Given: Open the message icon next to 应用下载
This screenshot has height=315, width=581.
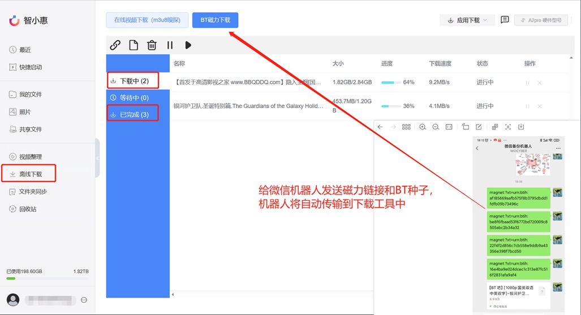Looking at the screenshot, I should tap(505, 20).
